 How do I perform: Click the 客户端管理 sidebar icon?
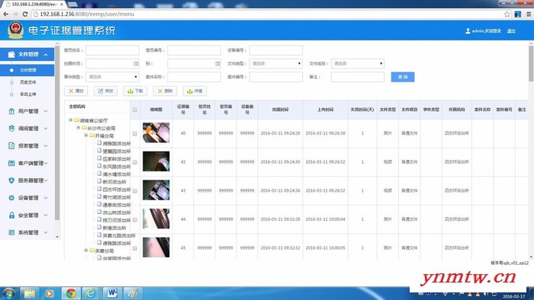pos(11,163)
